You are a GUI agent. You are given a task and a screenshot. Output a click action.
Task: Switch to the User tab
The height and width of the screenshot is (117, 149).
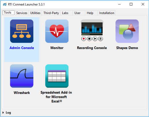(x=78, y=13)
